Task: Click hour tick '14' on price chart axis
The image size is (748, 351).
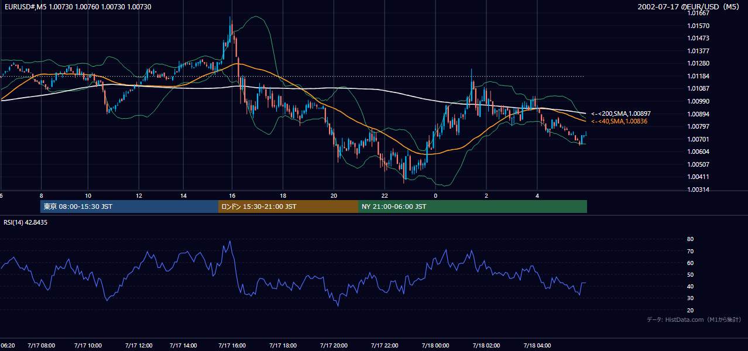Action: (x=183, y=195)
